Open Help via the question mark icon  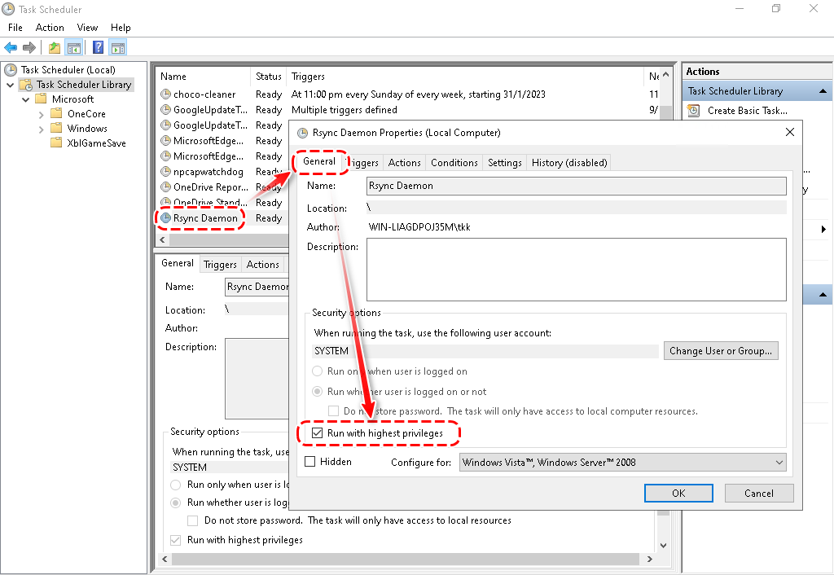(x=98, y=47)
